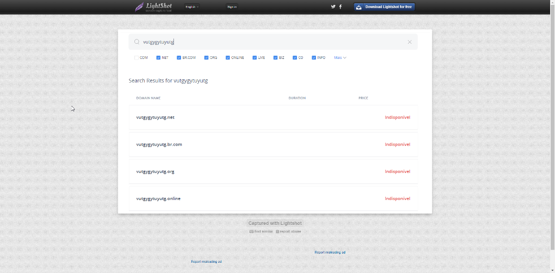Image resolution: width=555 pixels, height=273 pixels.
Task: Enable the COM checkbox
Action: pos(136,57)
